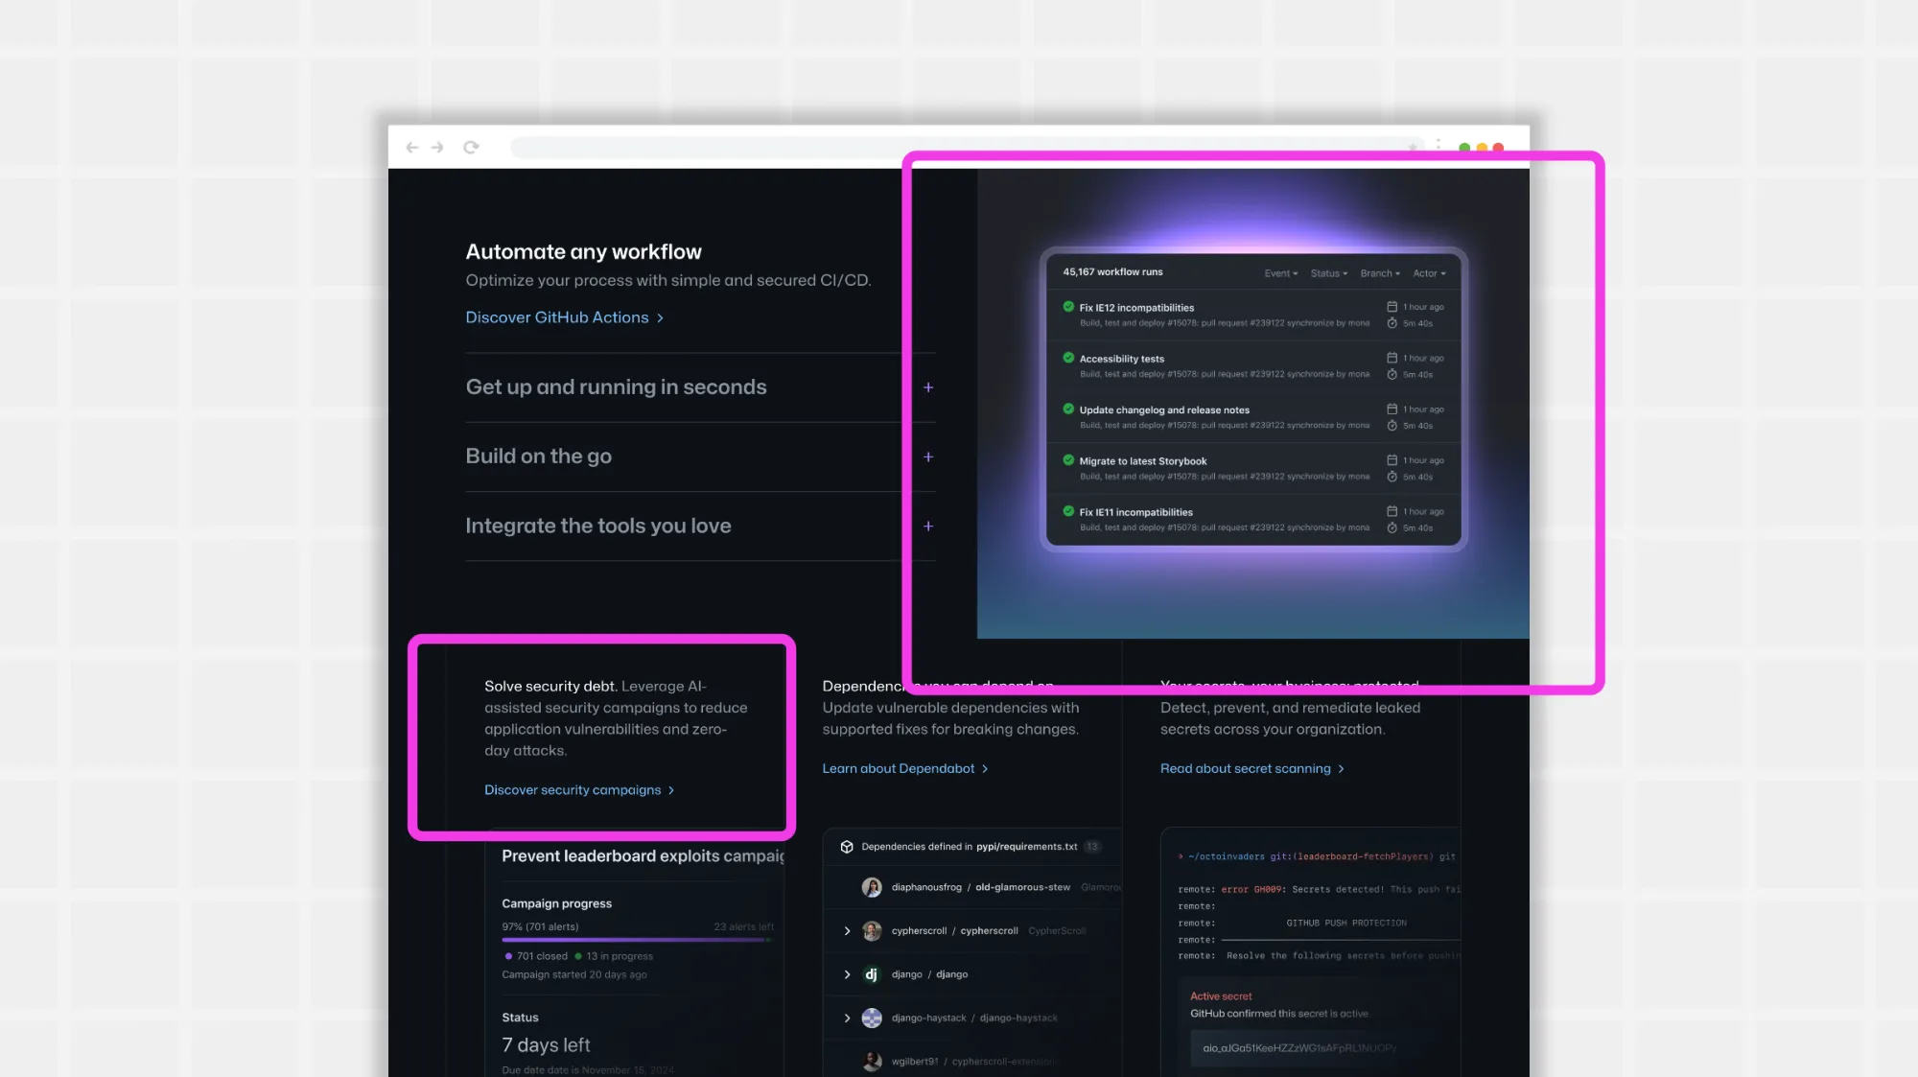Click the browser forward arrow
Viewport: 1918px width, 1077px height.
[x=437, y=147]
